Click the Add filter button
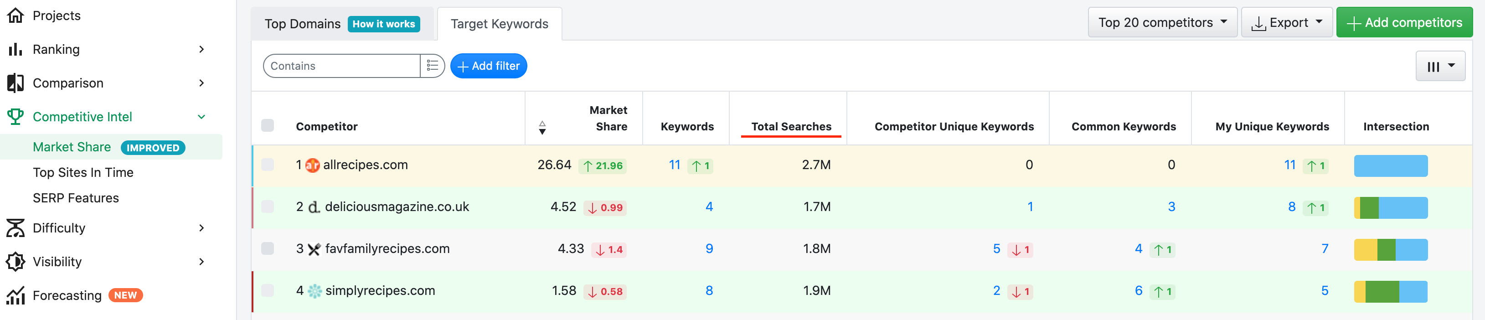 [488, 66]
